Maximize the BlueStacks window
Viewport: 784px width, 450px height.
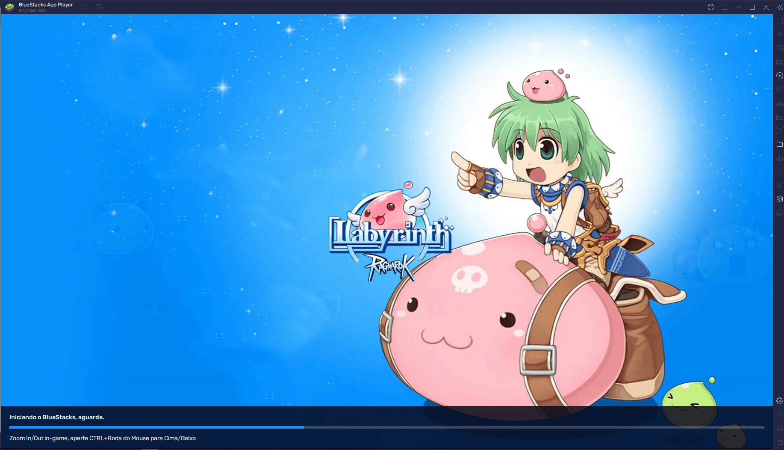pos(752,7)
